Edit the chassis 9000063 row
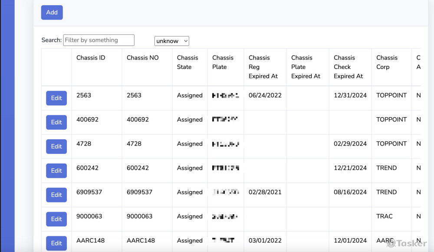 56,219
